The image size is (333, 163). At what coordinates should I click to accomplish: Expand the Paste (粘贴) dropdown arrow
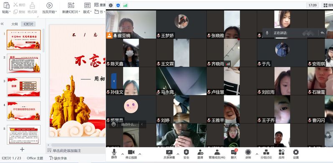coord(10,12)
